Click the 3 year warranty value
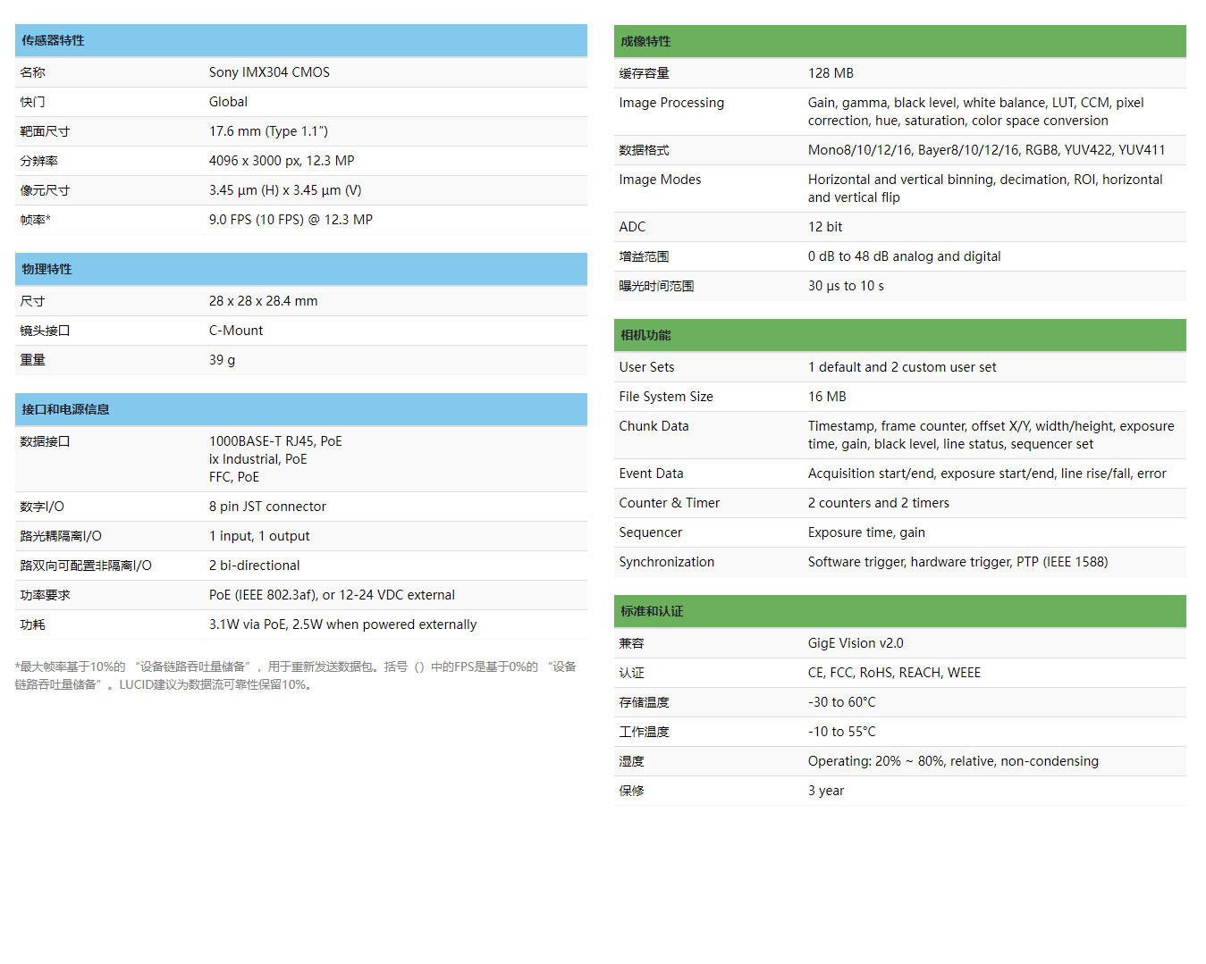The width and height of the screenshot is (1206, 964). (826, 791)
